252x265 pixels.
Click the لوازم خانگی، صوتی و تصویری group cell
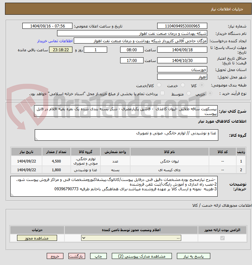(x=85, y=161)
